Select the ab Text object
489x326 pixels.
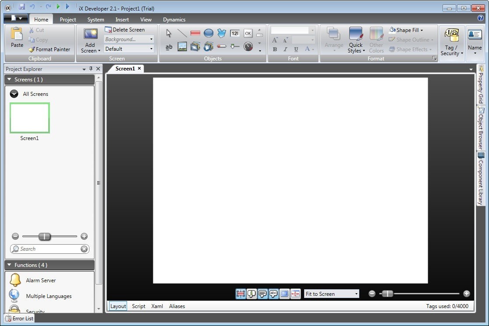tap(169, 47)
